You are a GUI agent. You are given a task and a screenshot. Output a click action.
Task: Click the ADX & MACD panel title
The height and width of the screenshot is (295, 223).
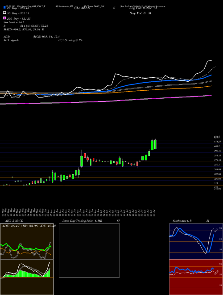[x=14, y=221]
